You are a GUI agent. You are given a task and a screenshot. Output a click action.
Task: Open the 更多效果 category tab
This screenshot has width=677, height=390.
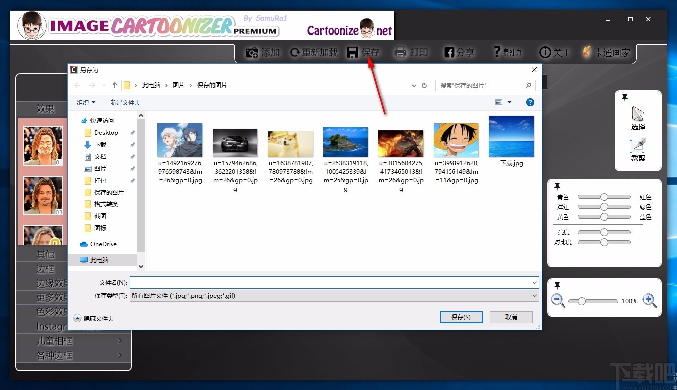click(52, 297)
